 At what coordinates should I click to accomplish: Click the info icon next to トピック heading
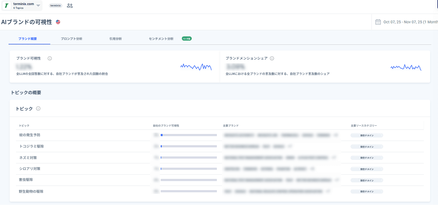click(38, 109)
